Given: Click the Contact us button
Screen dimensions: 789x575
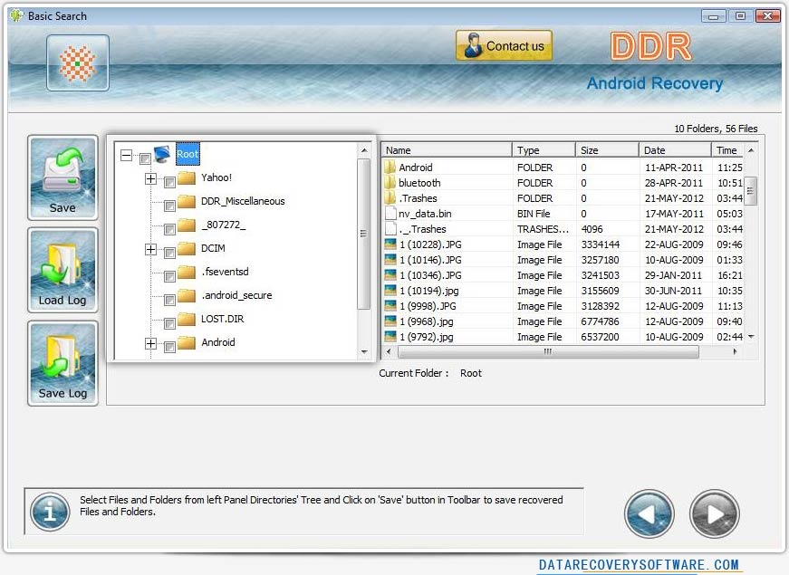Looking at the screenshot, I should pyautogui.click(x=504, y=46).
